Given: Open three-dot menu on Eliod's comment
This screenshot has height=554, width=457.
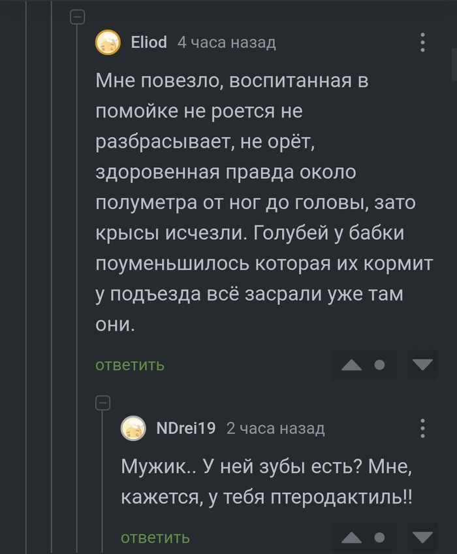Looking at the screenshot, I should point(423,43).
